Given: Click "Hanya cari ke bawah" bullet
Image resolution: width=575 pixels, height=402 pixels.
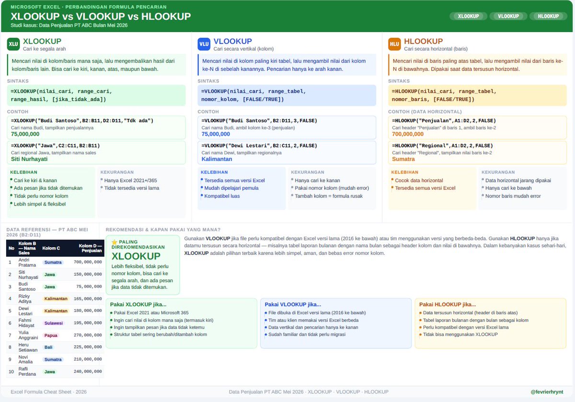Looking at the screenshot, I should click(x=508, y=188).
